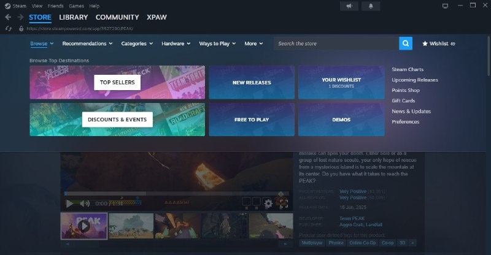Image resolution: width=491 pixels, height=255 pixels.
Task: Go to the Points Shop
Action: [406, 90]
